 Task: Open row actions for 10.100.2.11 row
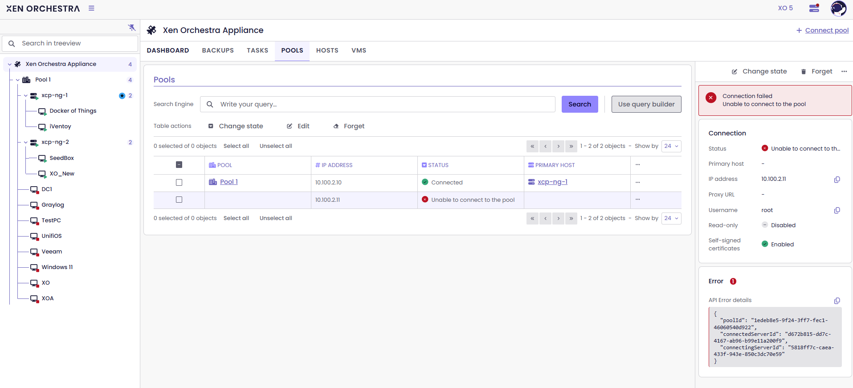coord(637,200)
